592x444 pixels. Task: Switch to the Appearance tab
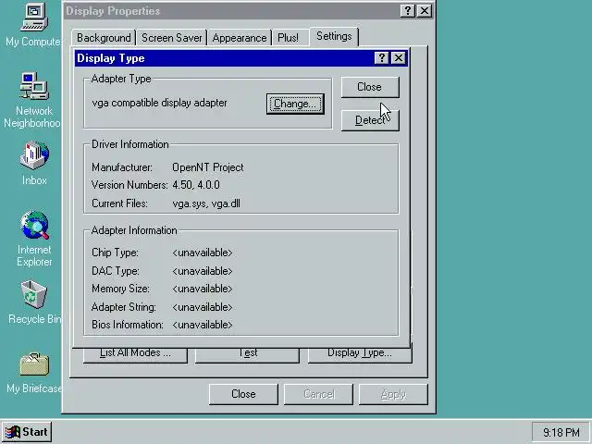point(239,38)
